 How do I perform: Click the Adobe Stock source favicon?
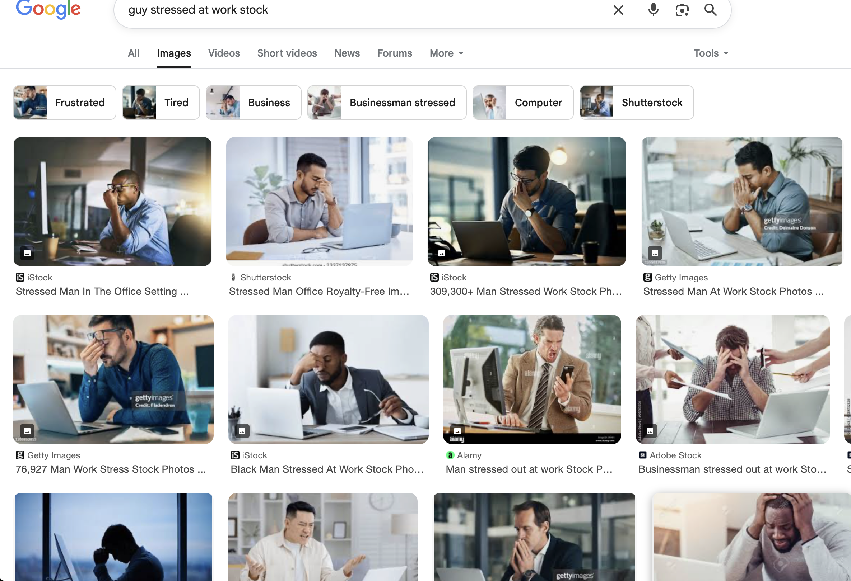642,455
